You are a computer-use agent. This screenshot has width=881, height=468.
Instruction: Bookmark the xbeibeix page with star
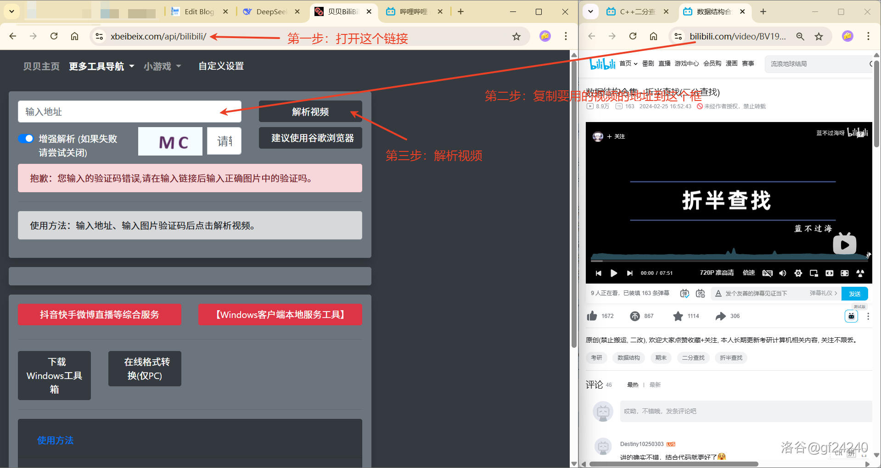click(x=516, y=36)
